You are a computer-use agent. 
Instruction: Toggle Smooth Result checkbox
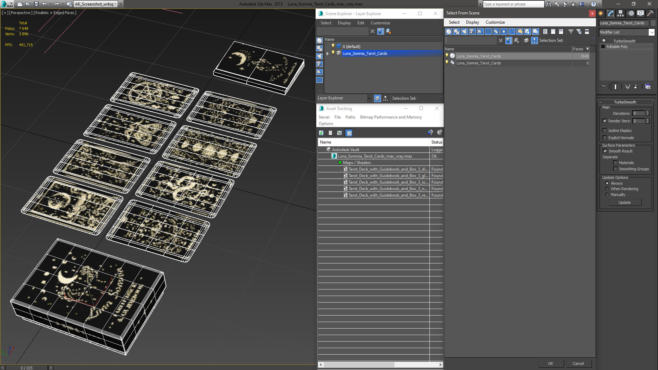pos(605,151)
